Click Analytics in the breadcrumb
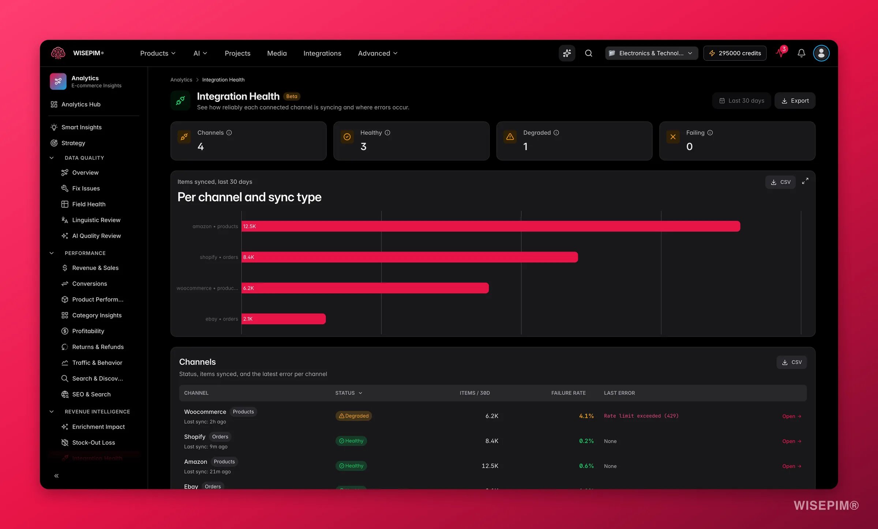 (181, 79)
